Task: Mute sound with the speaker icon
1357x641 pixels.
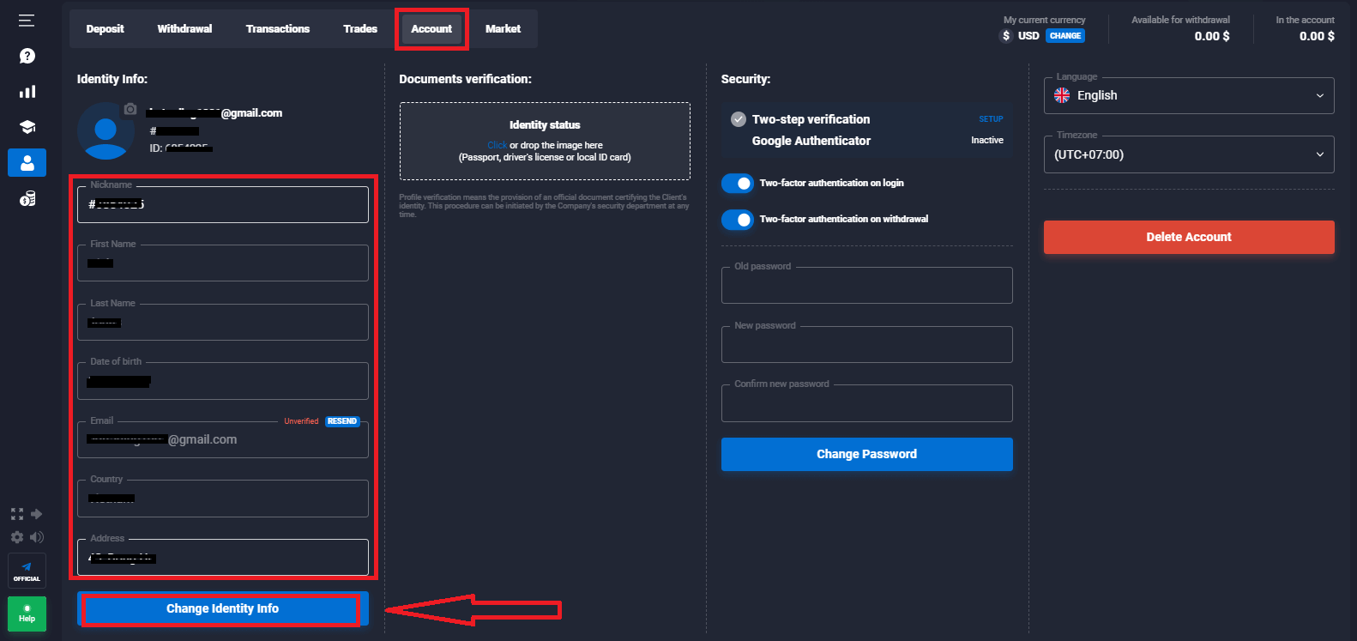Action: coord(37,537)
